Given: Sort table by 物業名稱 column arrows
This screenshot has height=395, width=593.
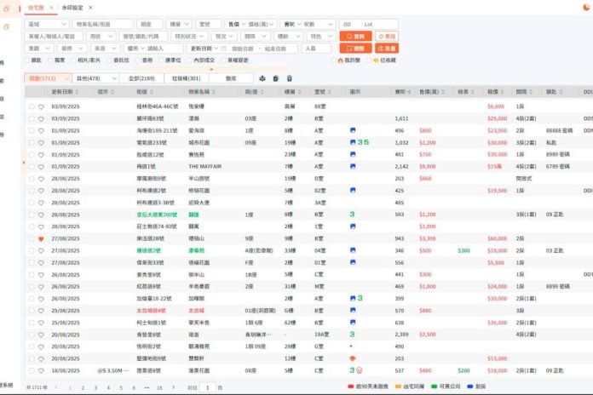Looking at the screenshot, I should pyautogui.click(x=213, y=92).
